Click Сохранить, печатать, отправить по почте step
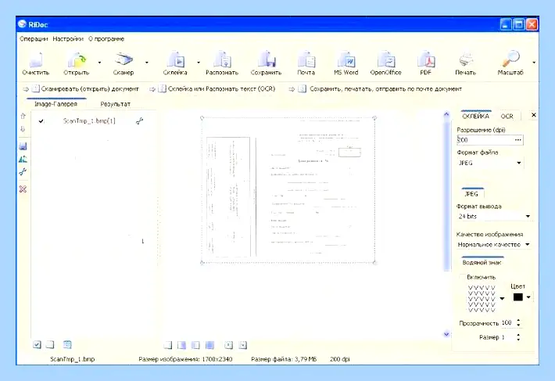This screenshot has width=555, height=381. [x=376, y=89]
